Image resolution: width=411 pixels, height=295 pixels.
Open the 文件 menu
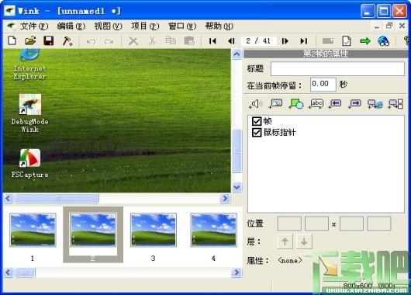34,26
